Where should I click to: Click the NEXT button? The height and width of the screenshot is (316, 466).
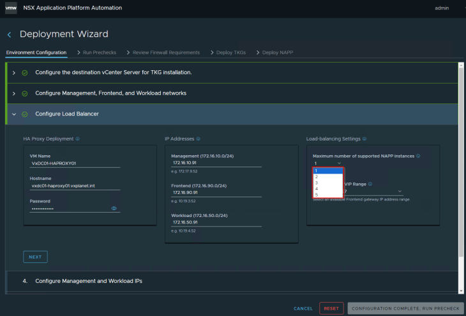pos(35,257)
